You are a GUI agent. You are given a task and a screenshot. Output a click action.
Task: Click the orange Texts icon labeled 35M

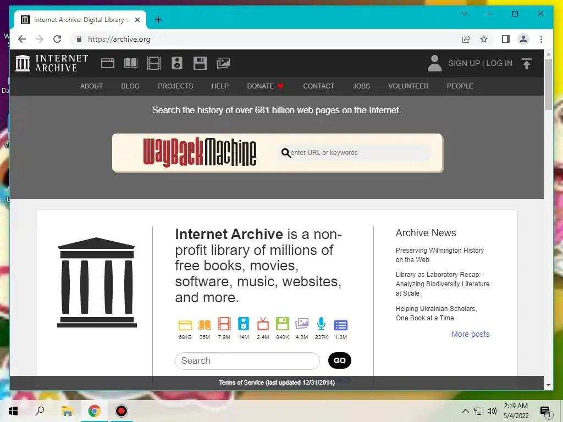point(205,325)
